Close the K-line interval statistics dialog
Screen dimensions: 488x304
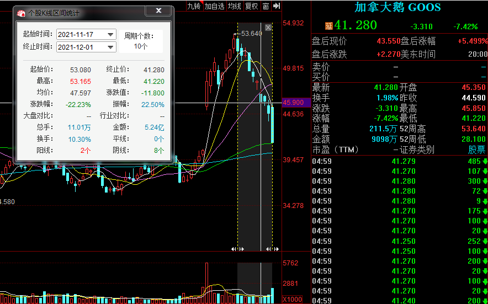pyautogui.click(x=159, y=12)
